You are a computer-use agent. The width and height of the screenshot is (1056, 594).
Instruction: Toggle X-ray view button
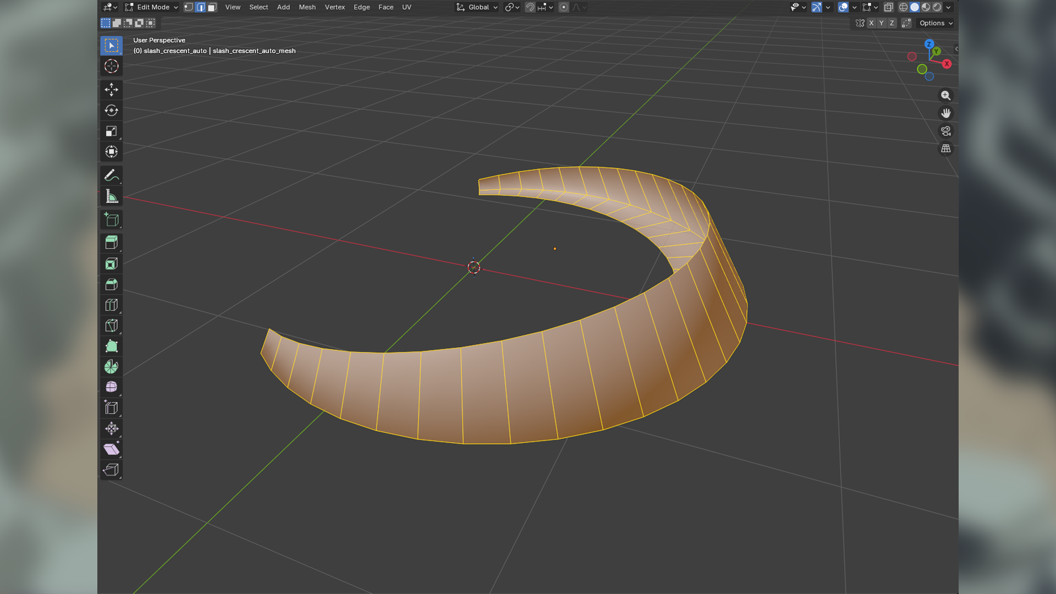(x=888, y=7)
